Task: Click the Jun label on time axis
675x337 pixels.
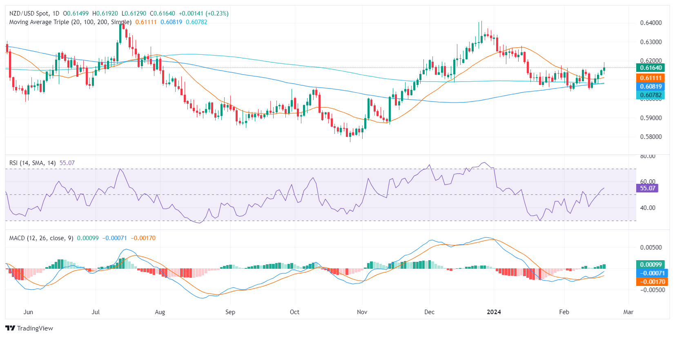Action: [28, 312]
